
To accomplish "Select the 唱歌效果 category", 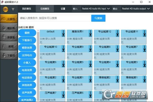I will coord(27,48).
